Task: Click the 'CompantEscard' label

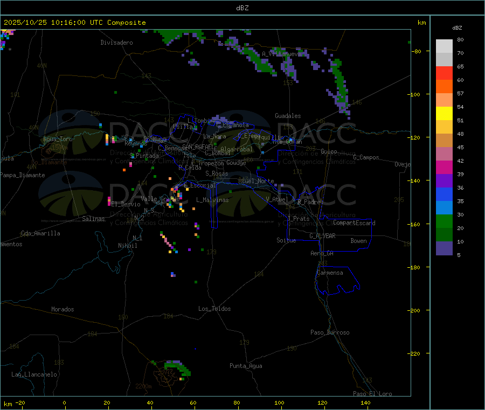Action: (354, 223)
